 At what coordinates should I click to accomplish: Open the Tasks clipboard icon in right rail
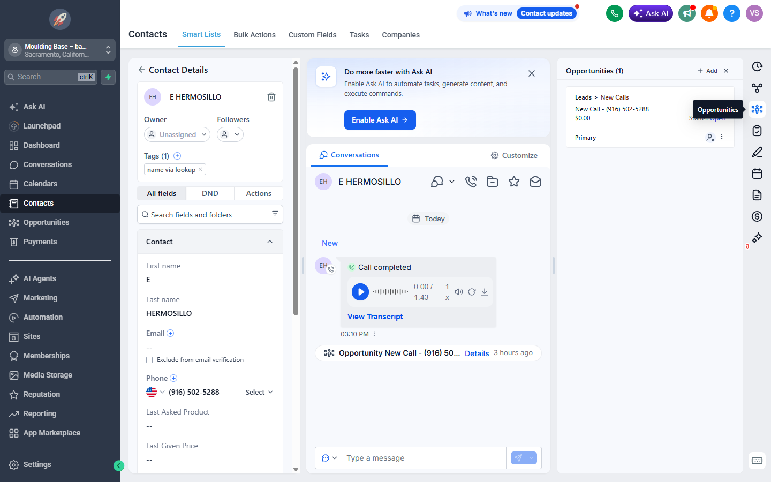pyautogui.click(x=757, y=131)
